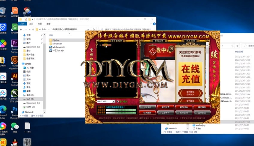Click refresh icon in the rear right window
Screen dimensions: 254x146
pyautogui.click(x=237, y=46)
